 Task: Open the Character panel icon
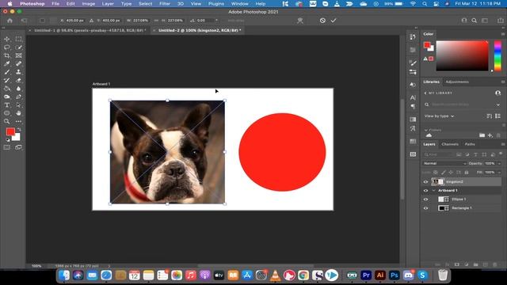coord(413,97)
